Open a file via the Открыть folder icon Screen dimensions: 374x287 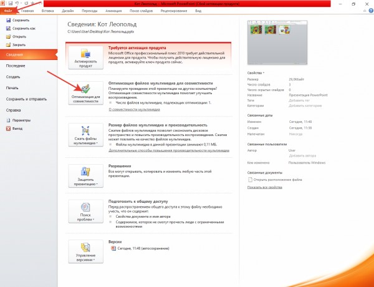tap(8, 37)
